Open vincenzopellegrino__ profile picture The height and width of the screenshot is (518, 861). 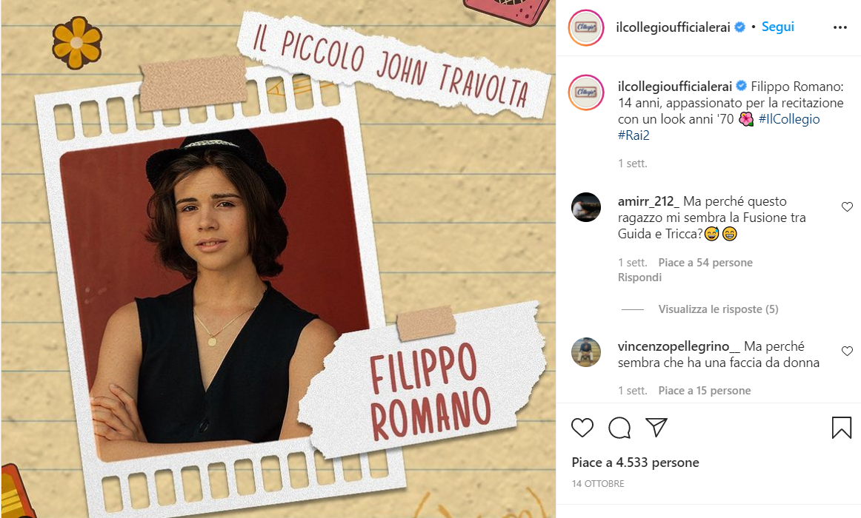586,352
